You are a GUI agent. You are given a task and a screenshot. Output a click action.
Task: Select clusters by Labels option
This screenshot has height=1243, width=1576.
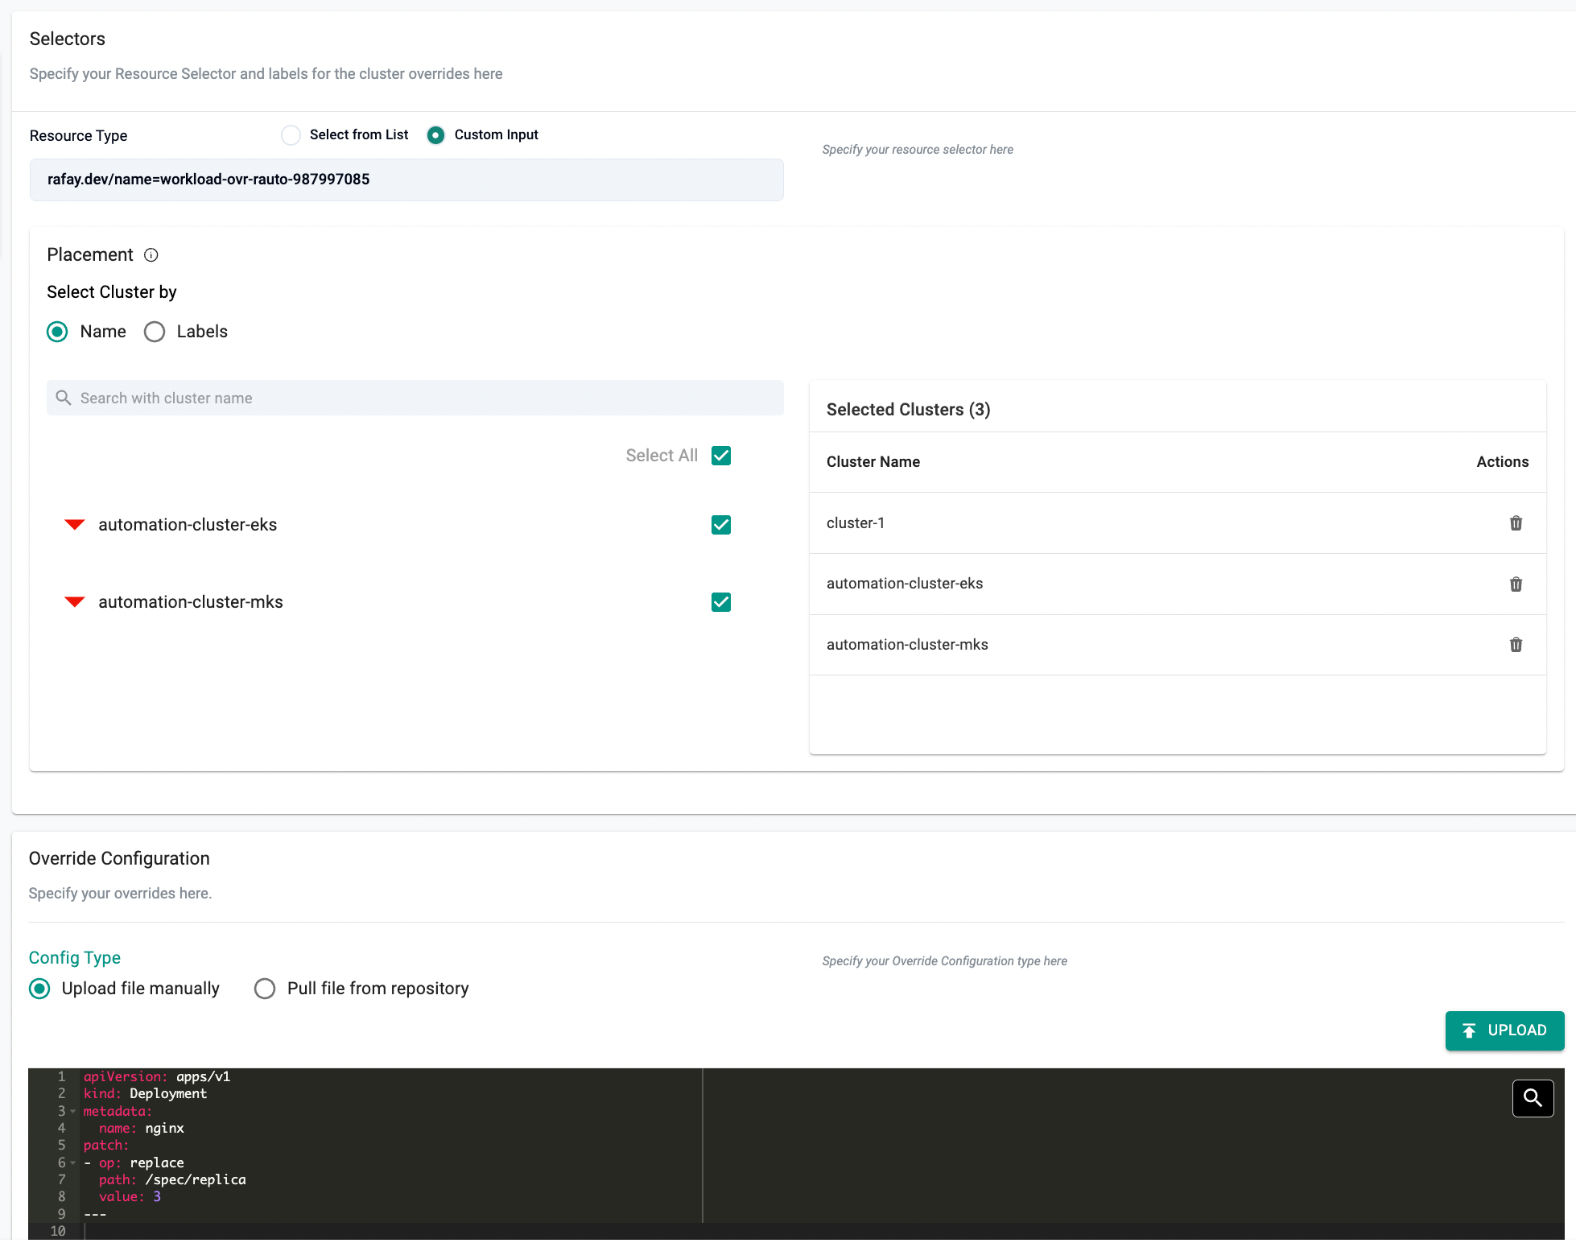tap(155, 332)
